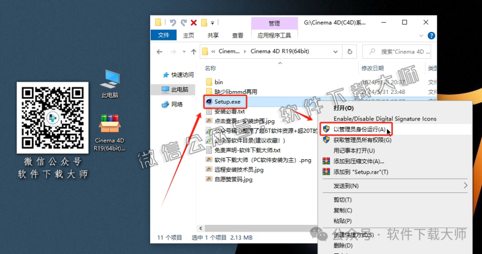Click the search Cinema 4D box
The image size is (482, 254).
396,52
